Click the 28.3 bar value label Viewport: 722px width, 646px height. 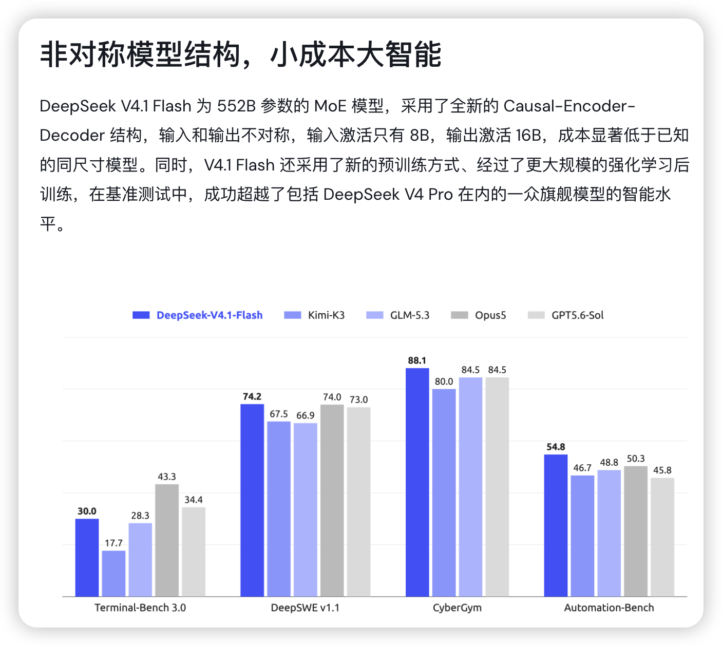[x=140, y=516]
